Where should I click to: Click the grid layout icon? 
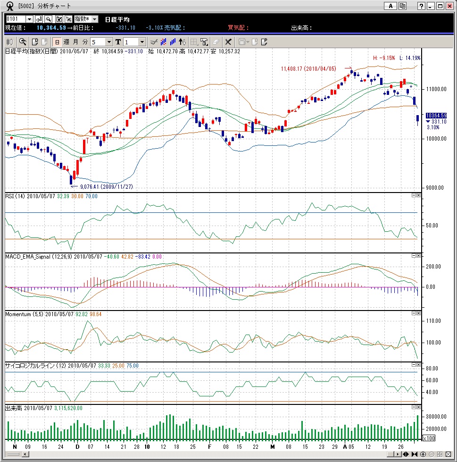(x=194, y=42)
